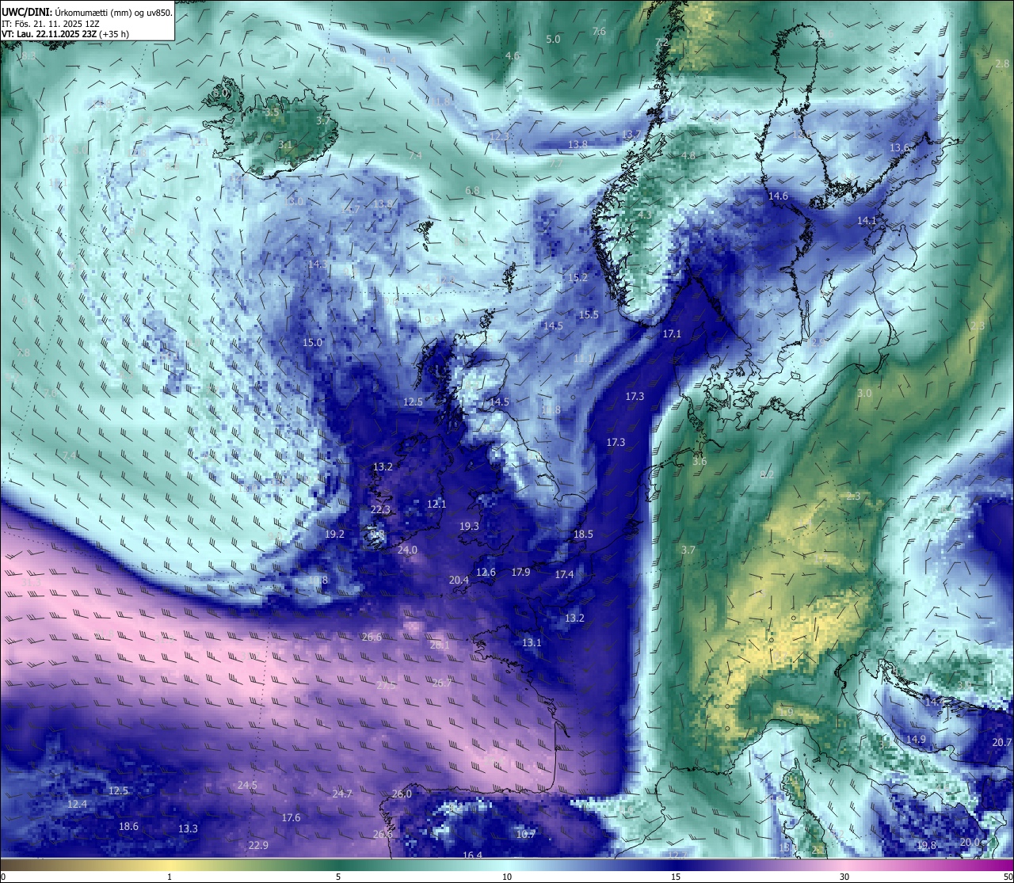1014x883 pixels.
Task: Click the 4.6 value near the top
Action: coord(513,55)
